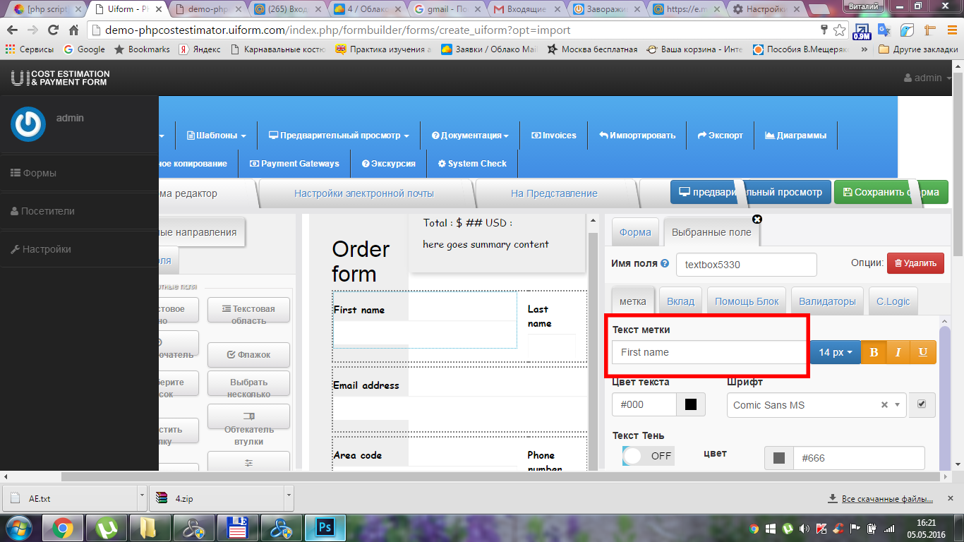Viewport: 964px width, 542px height.
Task: Open the C.Logic tab
Action: (x=893, y=301)
